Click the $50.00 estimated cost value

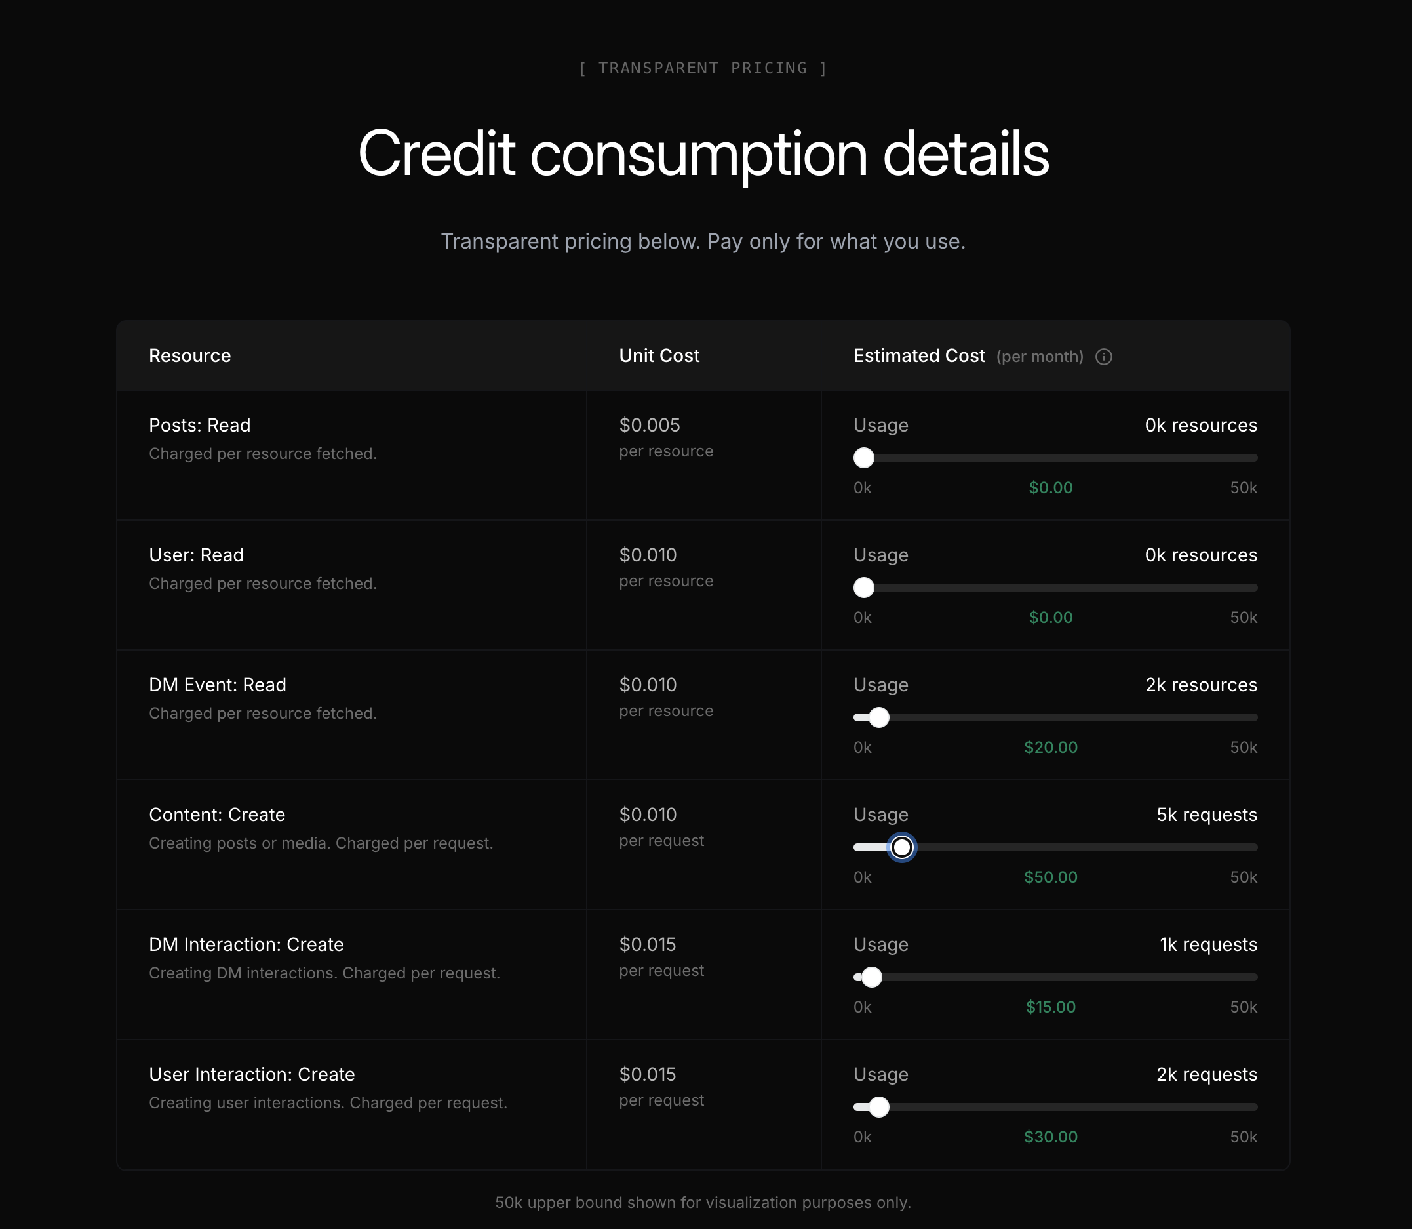coord(1050,877)
